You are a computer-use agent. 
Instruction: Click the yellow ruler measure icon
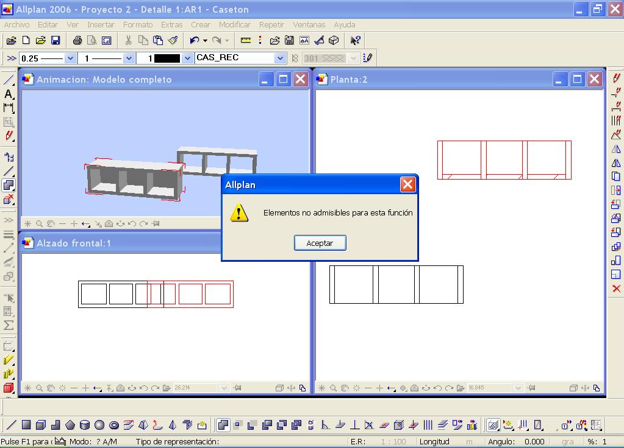246,40
